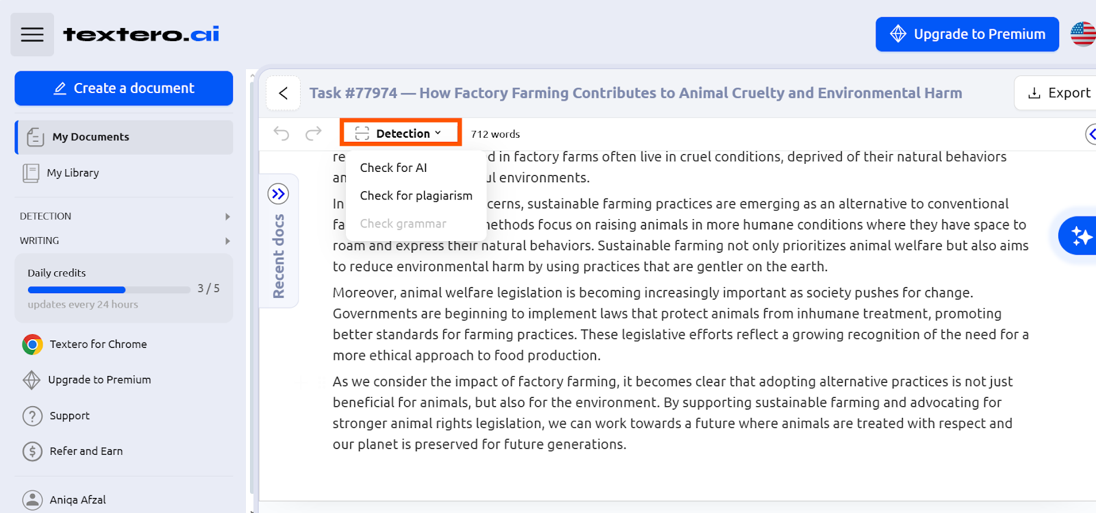Expand Recent docs with double-chevron icon
Image resolution: width=1096 pixels, height=513 pixels.
click(x=278, y=194)
